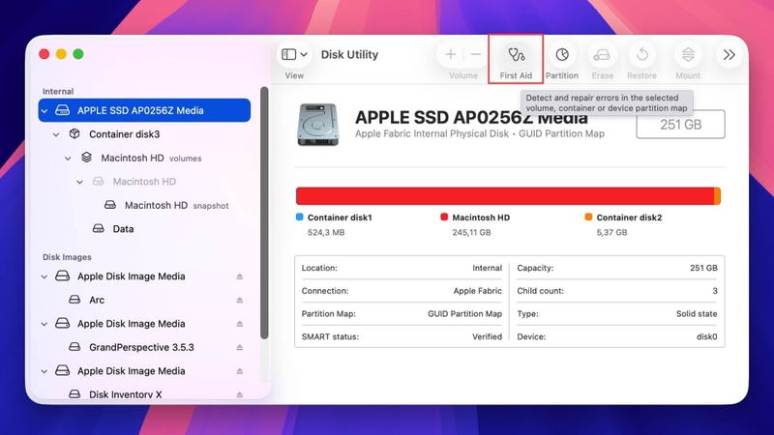
Task: Click the red Macintosh HD usage bar segment
Action: 505,196
